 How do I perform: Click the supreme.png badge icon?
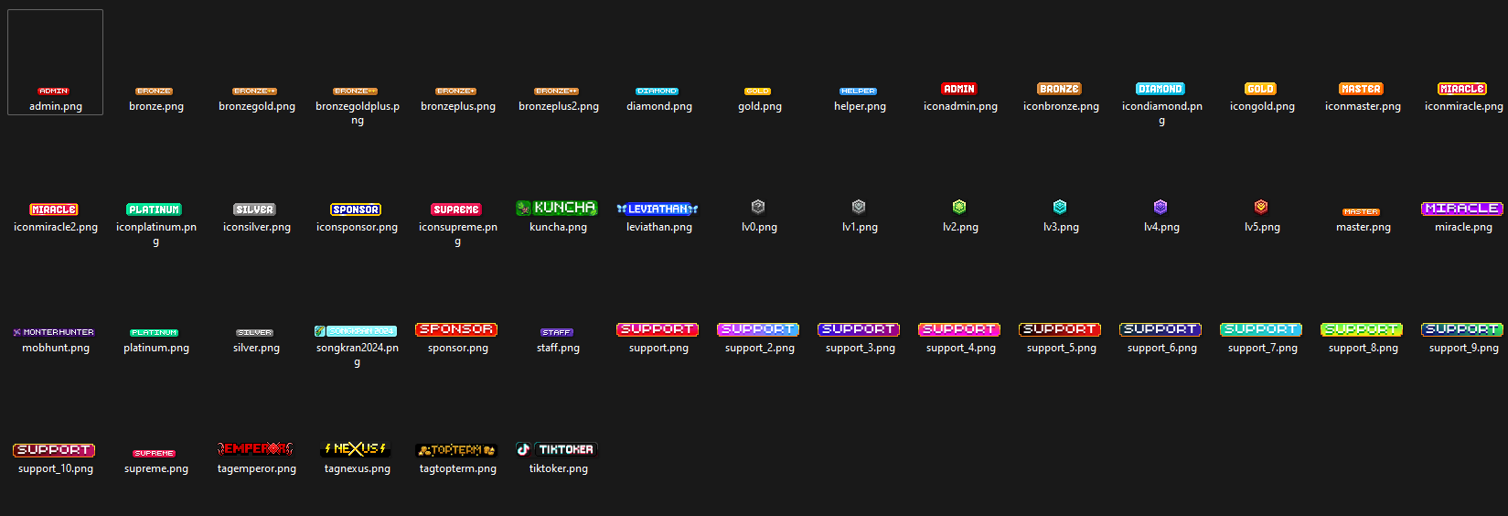pos(155,454)
